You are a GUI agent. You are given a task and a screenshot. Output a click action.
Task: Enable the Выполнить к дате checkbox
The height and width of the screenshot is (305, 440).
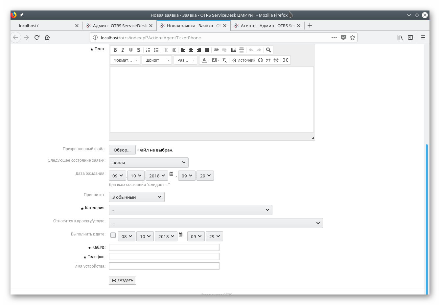(113, 235)
